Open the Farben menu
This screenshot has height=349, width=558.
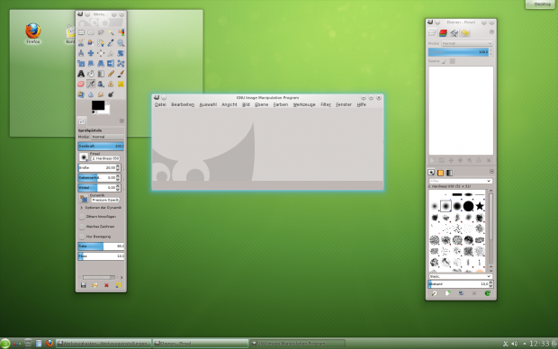pyautogui.click(x=281, y=104)
